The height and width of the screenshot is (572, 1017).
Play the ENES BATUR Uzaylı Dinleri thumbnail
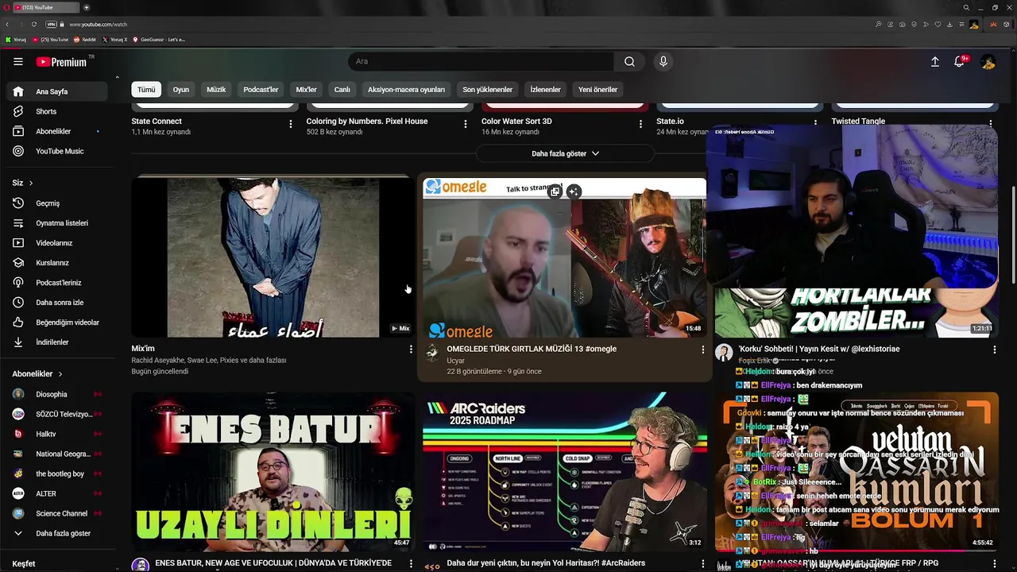273,472
